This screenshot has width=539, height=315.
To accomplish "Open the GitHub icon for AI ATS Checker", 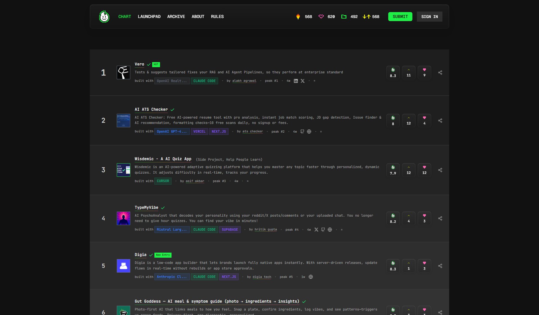I will (302, 132).
